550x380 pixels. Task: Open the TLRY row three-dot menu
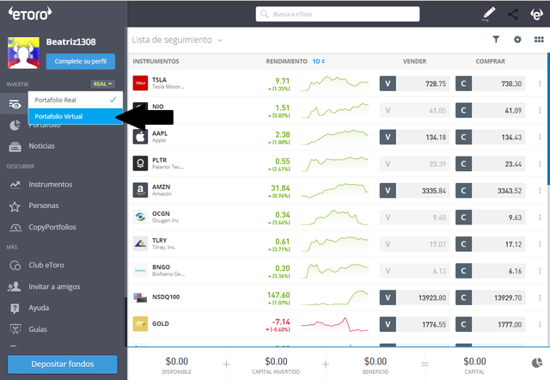pos(540,244)
